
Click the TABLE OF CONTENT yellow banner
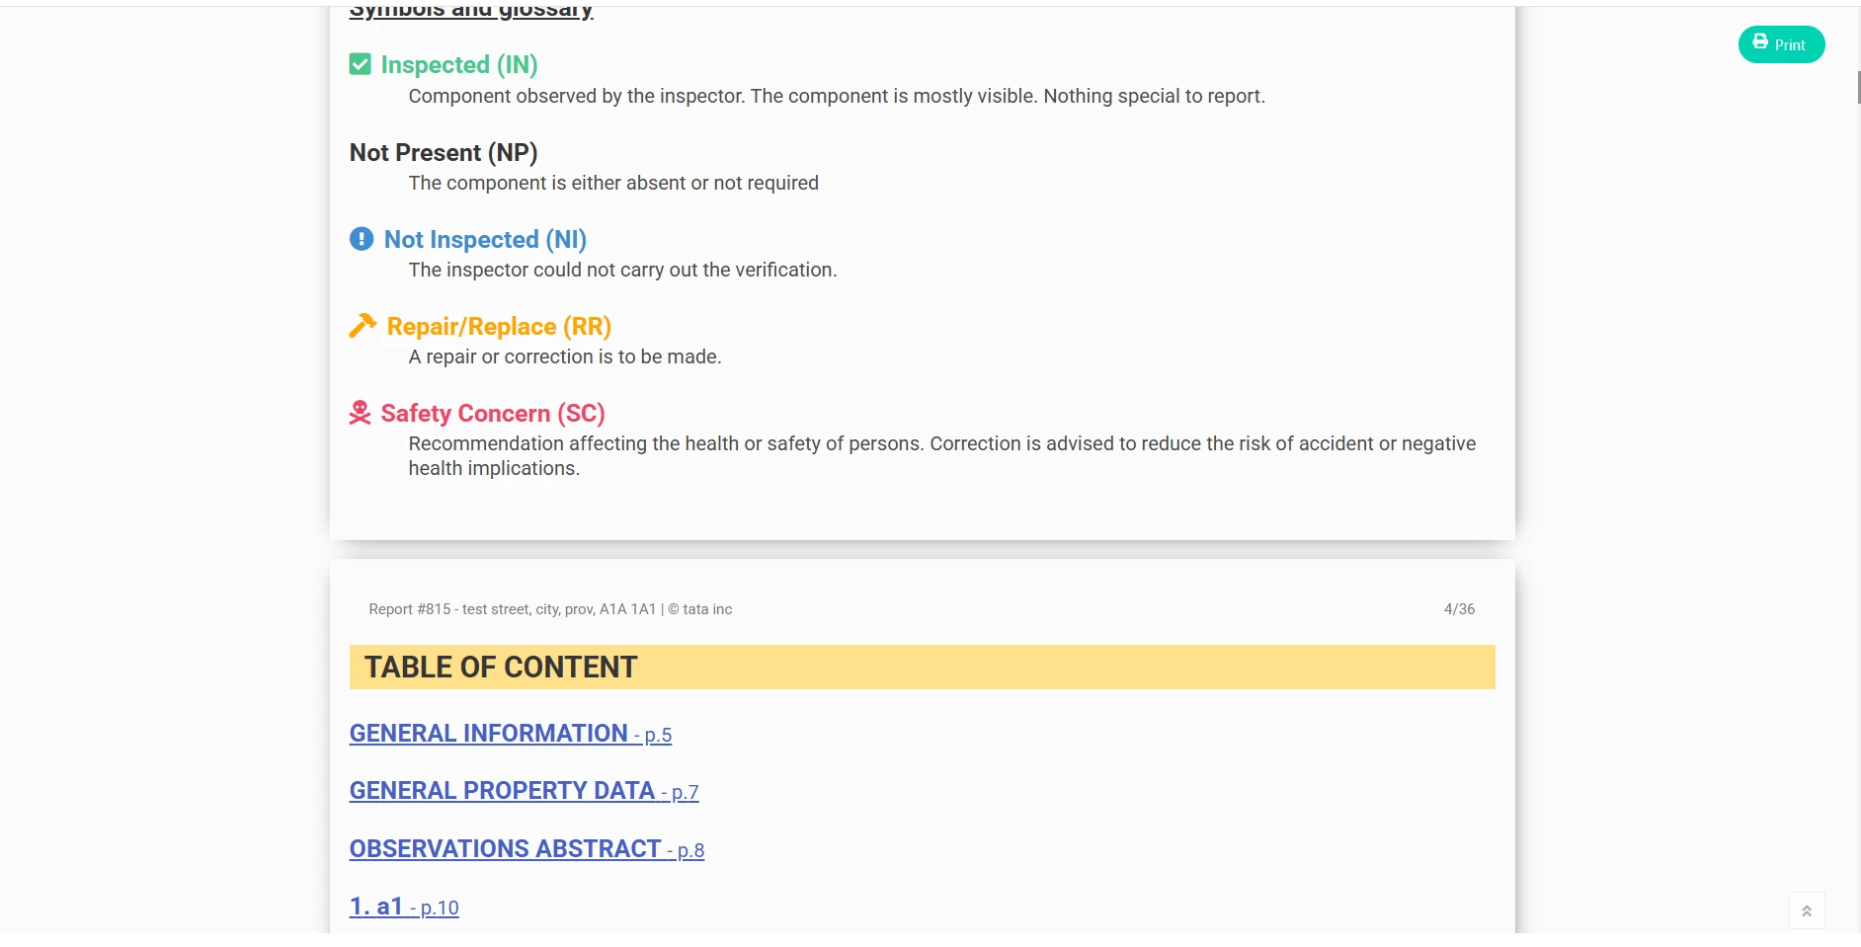point(921,668)
